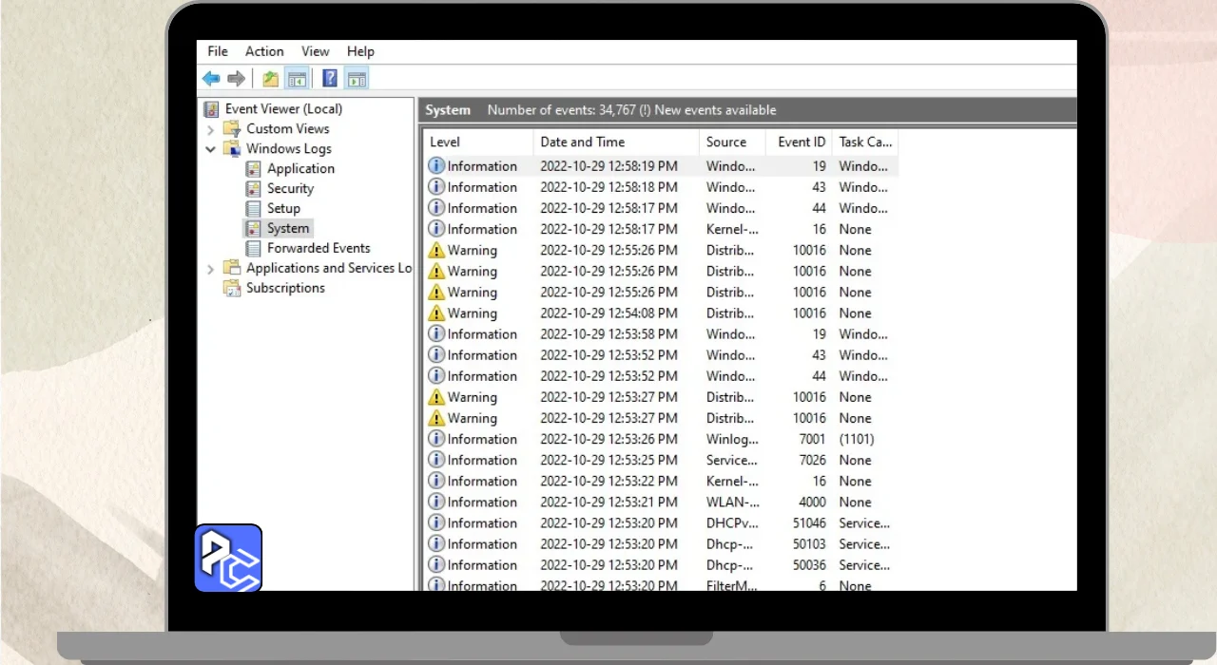Select the Winlogon event with ID 7001
The width and height of the screenshot is (1217, 665).
click(608, 440)
